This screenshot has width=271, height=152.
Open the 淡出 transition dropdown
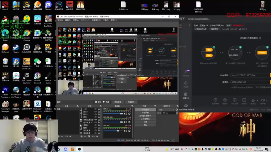[x=166, y=109]
